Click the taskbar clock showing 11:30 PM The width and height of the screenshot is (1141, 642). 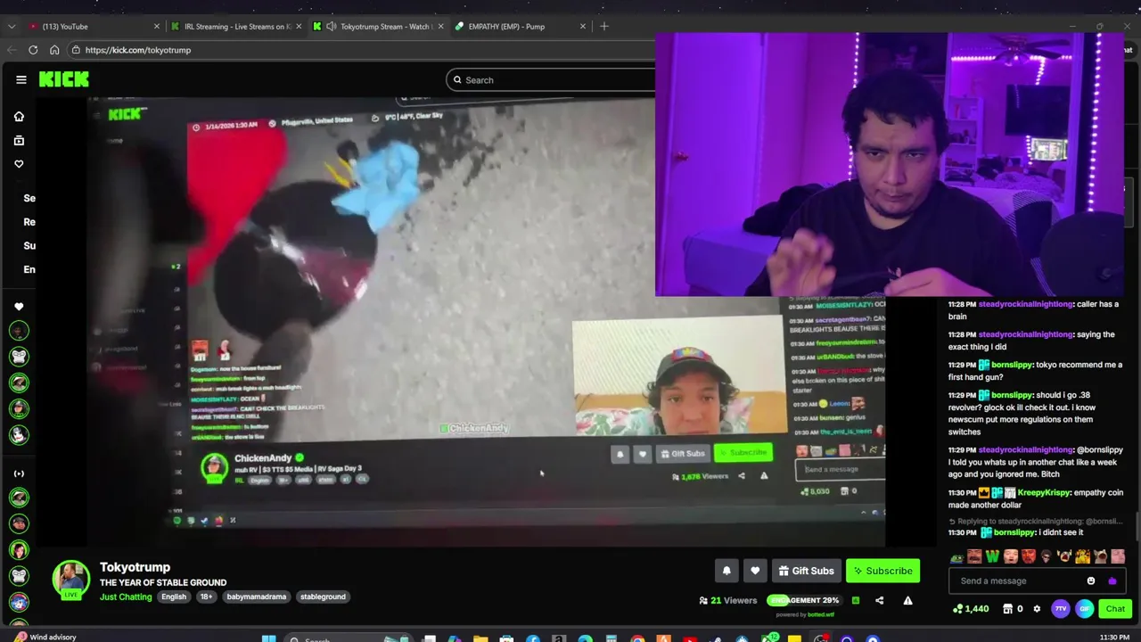1114,638
